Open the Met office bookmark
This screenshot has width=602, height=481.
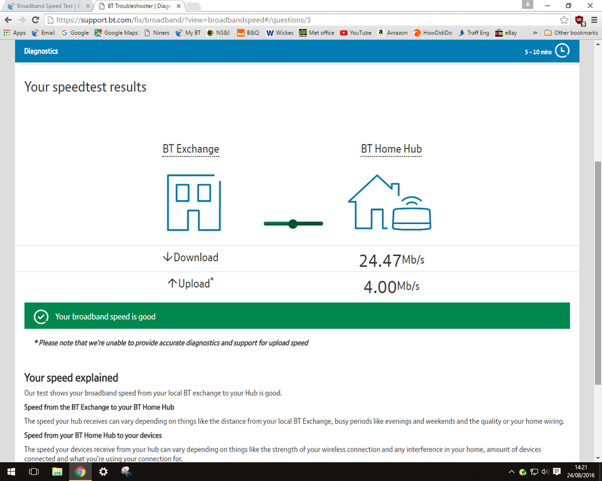pos(316,33)
